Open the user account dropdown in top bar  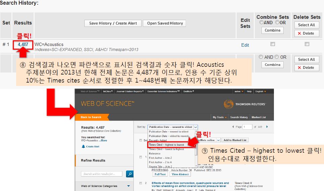[x=239, y=91]
